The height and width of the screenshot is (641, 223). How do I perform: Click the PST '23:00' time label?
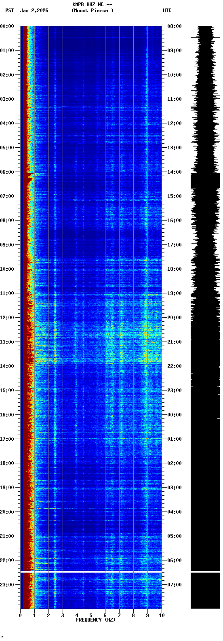pyautogui.click(x=7, y=585)
